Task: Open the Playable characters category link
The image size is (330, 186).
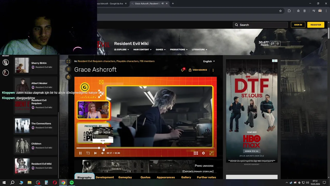Action: [127, 61]
